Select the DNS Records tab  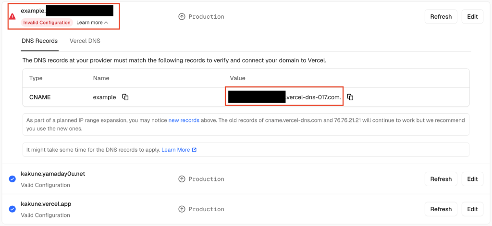(39, 41)
